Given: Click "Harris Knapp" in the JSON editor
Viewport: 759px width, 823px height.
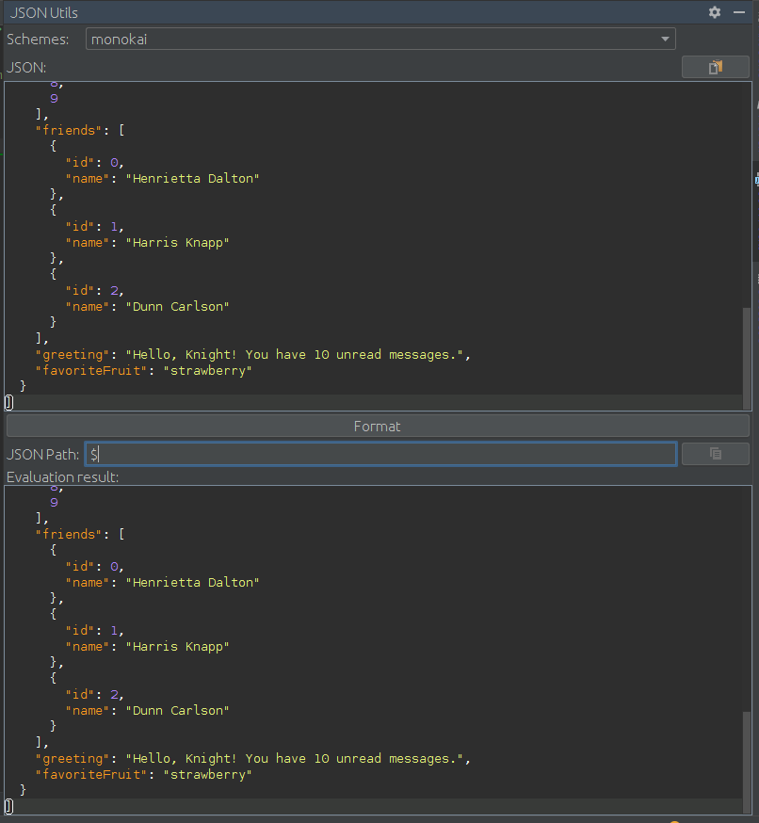Looking at the screenshot, I should [x=177, y=243].
